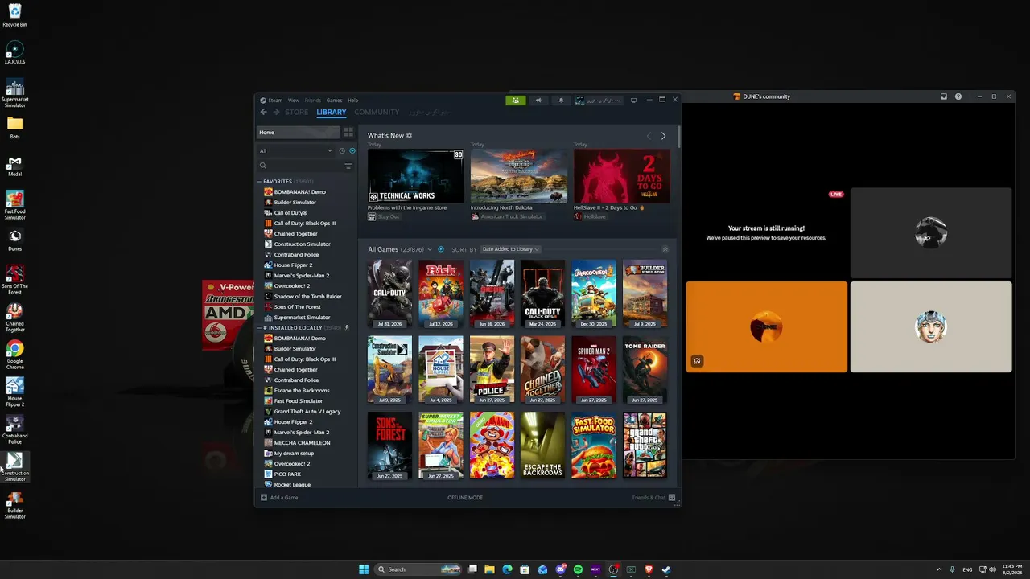Collapse the All Games shelf with the double chevron
The height and width of the screenshot is (579, 1030).
[x=665, y=249]
